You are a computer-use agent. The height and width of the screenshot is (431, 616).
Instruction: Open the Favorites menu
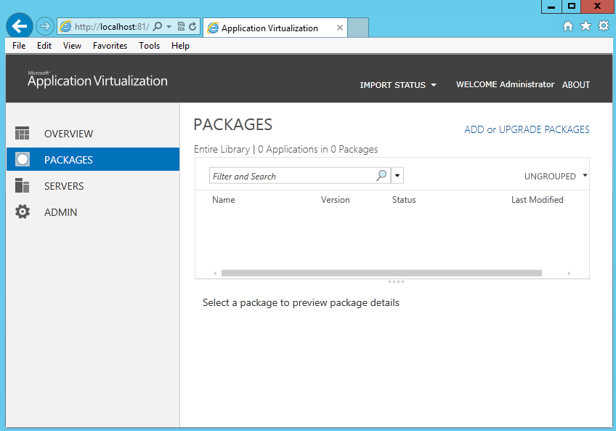point(110,46)
